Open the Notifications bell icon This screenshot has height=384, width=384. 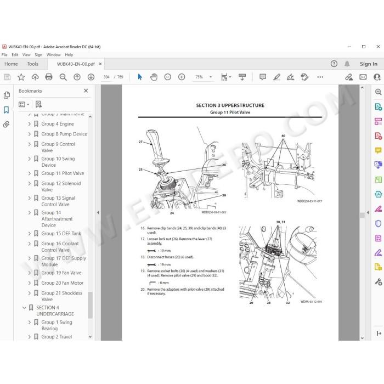tap(347, 64)
